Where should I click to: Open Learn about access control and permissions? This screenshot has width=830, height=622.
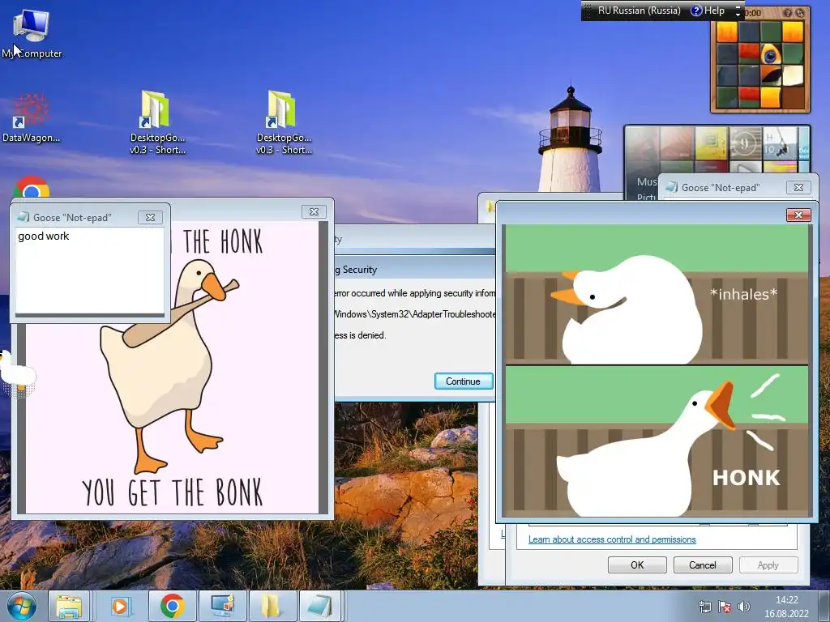coord(612,539)
